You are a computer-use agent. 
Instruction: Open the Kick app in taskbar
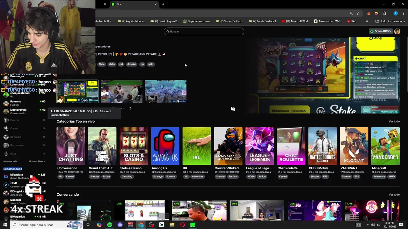[x=193, y=225]
